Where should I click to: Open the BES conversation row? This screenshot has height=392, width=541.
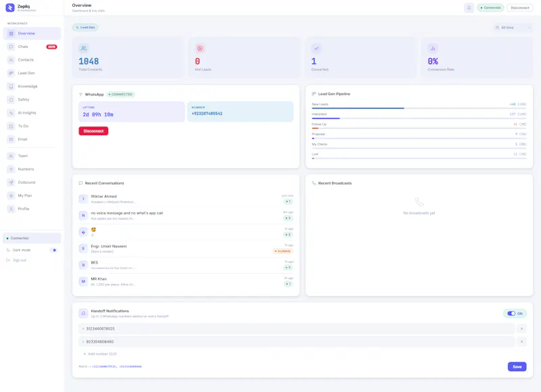pyautogui.click(x=186, y=265)
